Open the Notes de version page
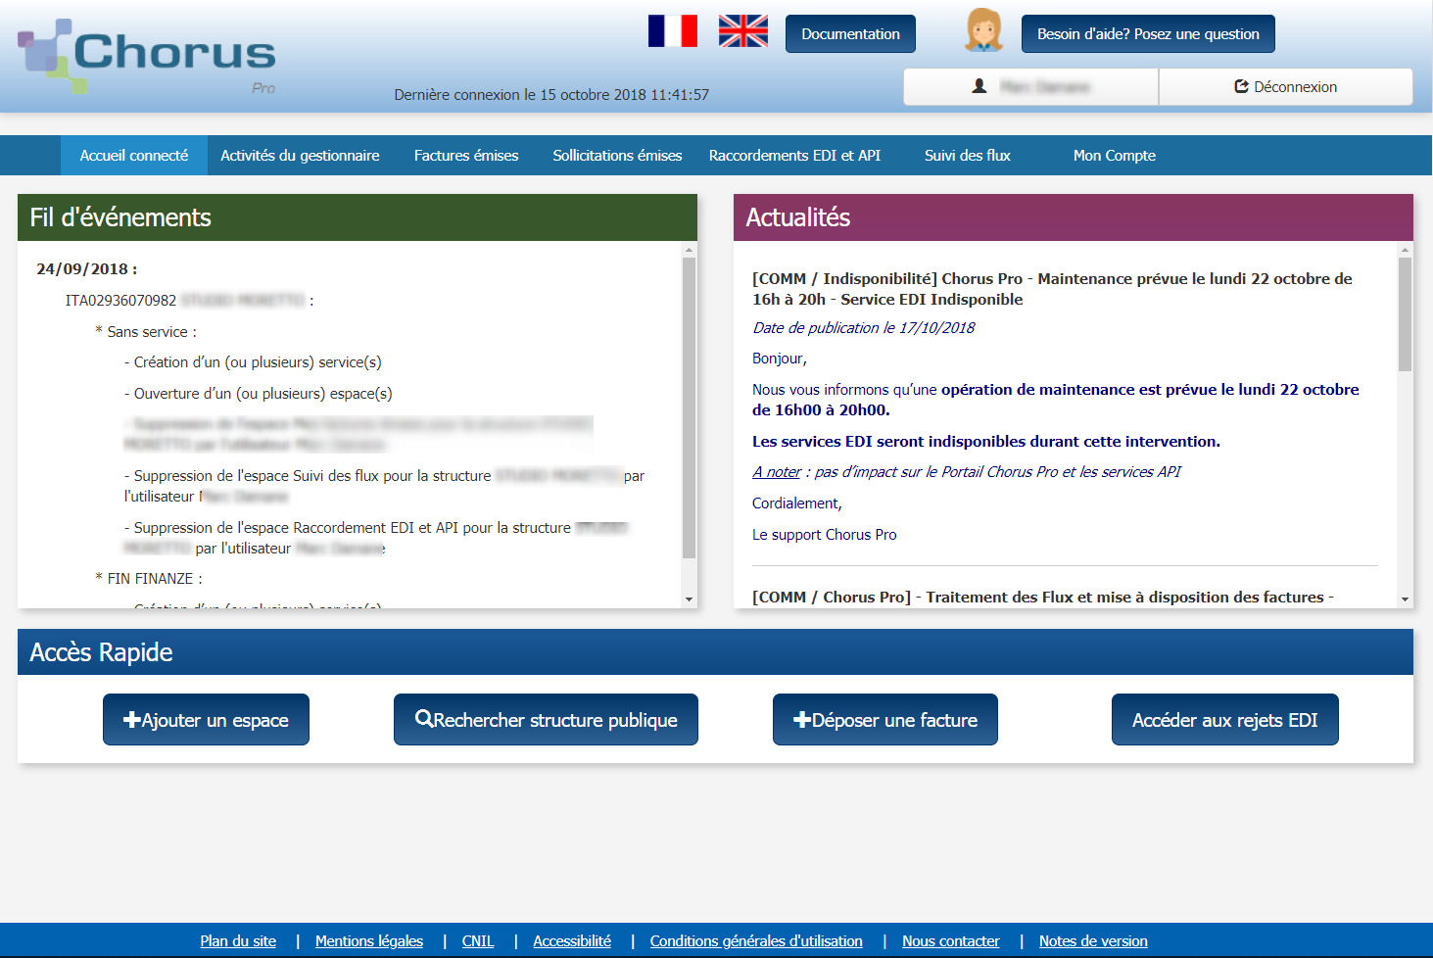This screenshot has height=958, width=1433. 1093,940
